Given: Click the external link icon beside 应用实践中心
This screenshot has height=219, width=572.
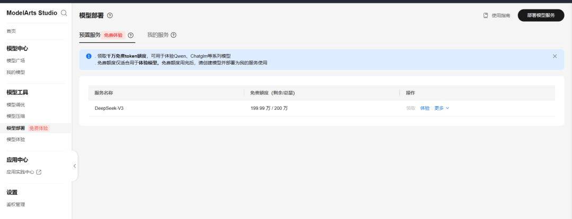Looking at the screenshot, I should click(x=39, y=172).
